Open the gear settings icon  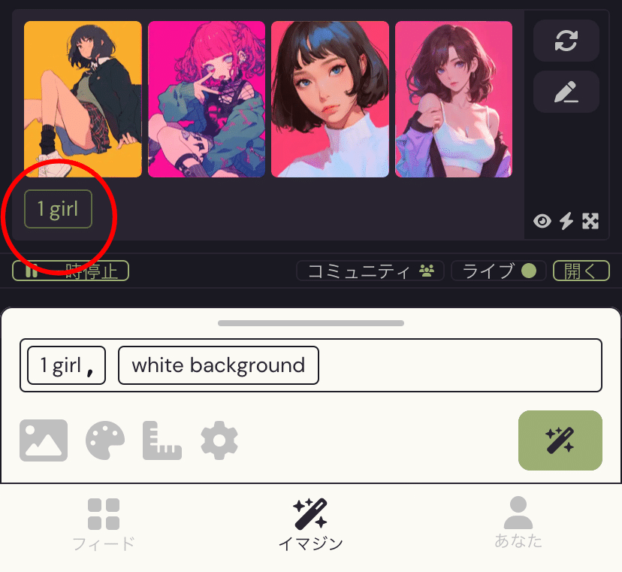tap(219, 440)
